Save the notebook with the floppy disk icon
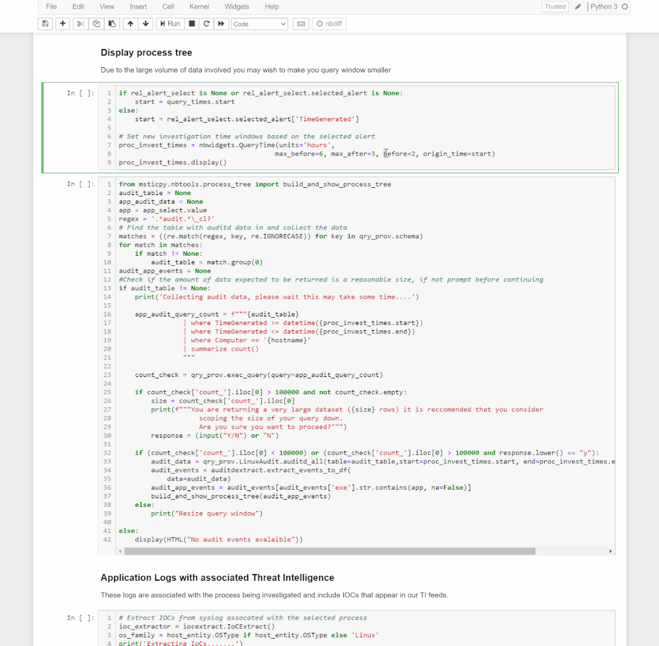Screen dimensions: 659x646 point(45,24)
